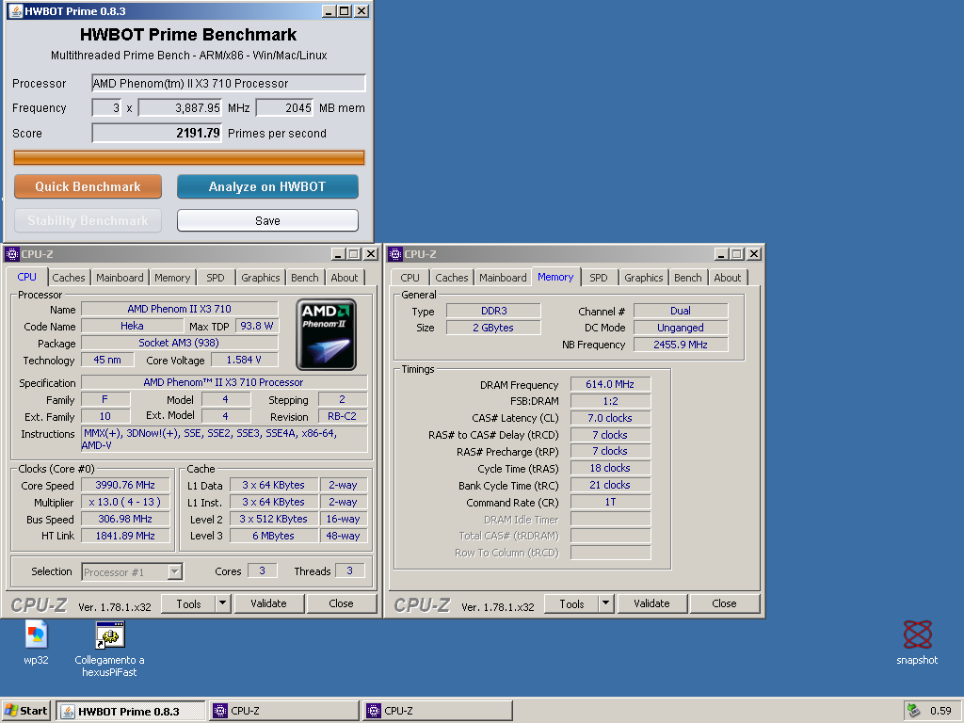This screenshot has height=723, width=964.
Task: Select the first CPU-Z taskbar button
Action: coord(284,711)
